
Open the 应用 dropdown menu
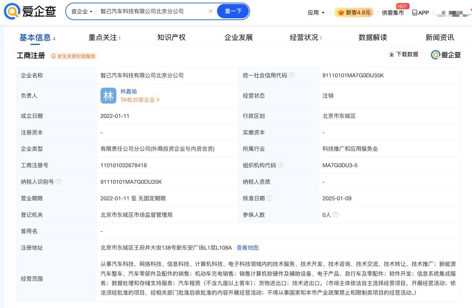click(x=316, y=13)
